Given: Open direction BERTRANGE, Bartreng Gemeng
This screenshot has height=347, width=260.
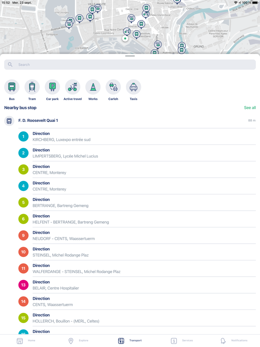Looking at the screenshot, I should (x=137, y=202).
